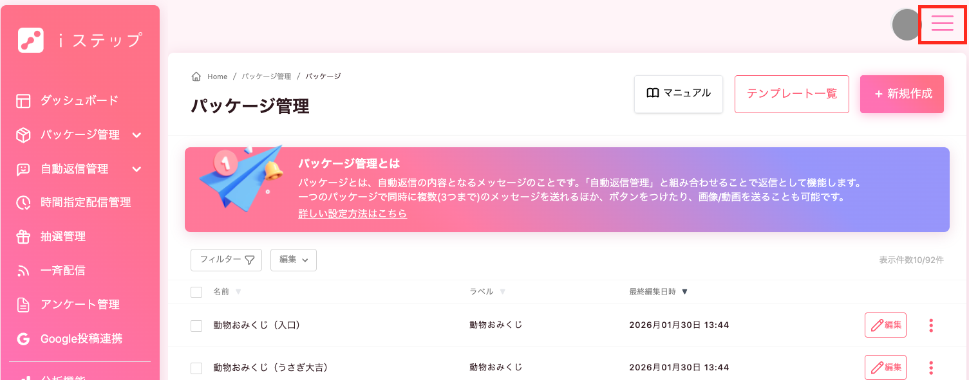Open テンプレート一覧 button
Image resolution: width=969 pixels, height=380 pixels.
click(792, 94)
